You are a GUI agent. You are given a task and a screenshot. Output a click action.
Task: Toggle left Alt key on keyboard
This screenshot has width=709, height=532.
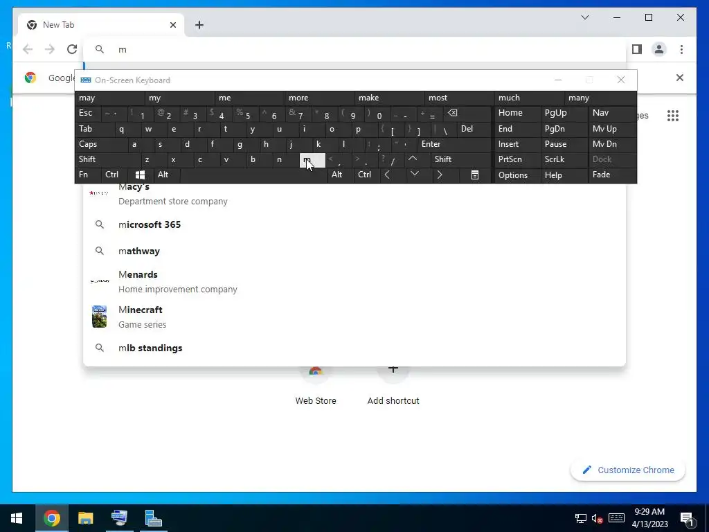(x=166, y=175)
